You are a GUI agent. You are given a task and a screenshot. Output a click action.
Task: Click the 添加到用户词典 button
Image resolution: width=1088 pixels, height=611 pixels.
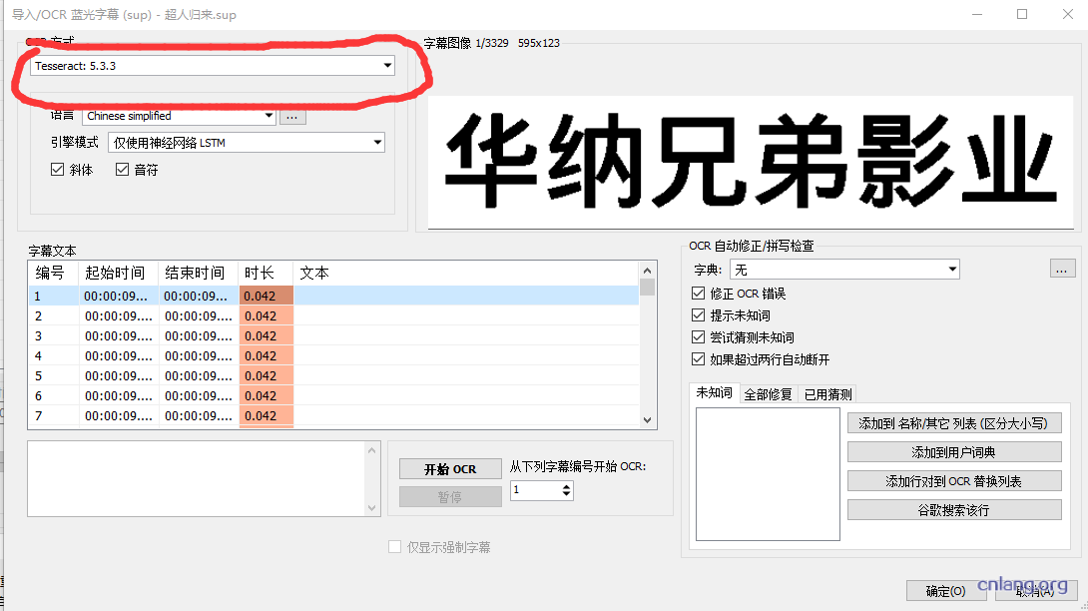point(954,452)
